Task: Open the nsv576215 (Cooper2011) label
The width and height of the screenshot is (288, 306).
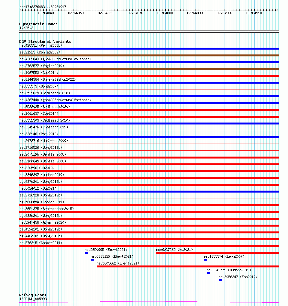Action: click(41, 243)
